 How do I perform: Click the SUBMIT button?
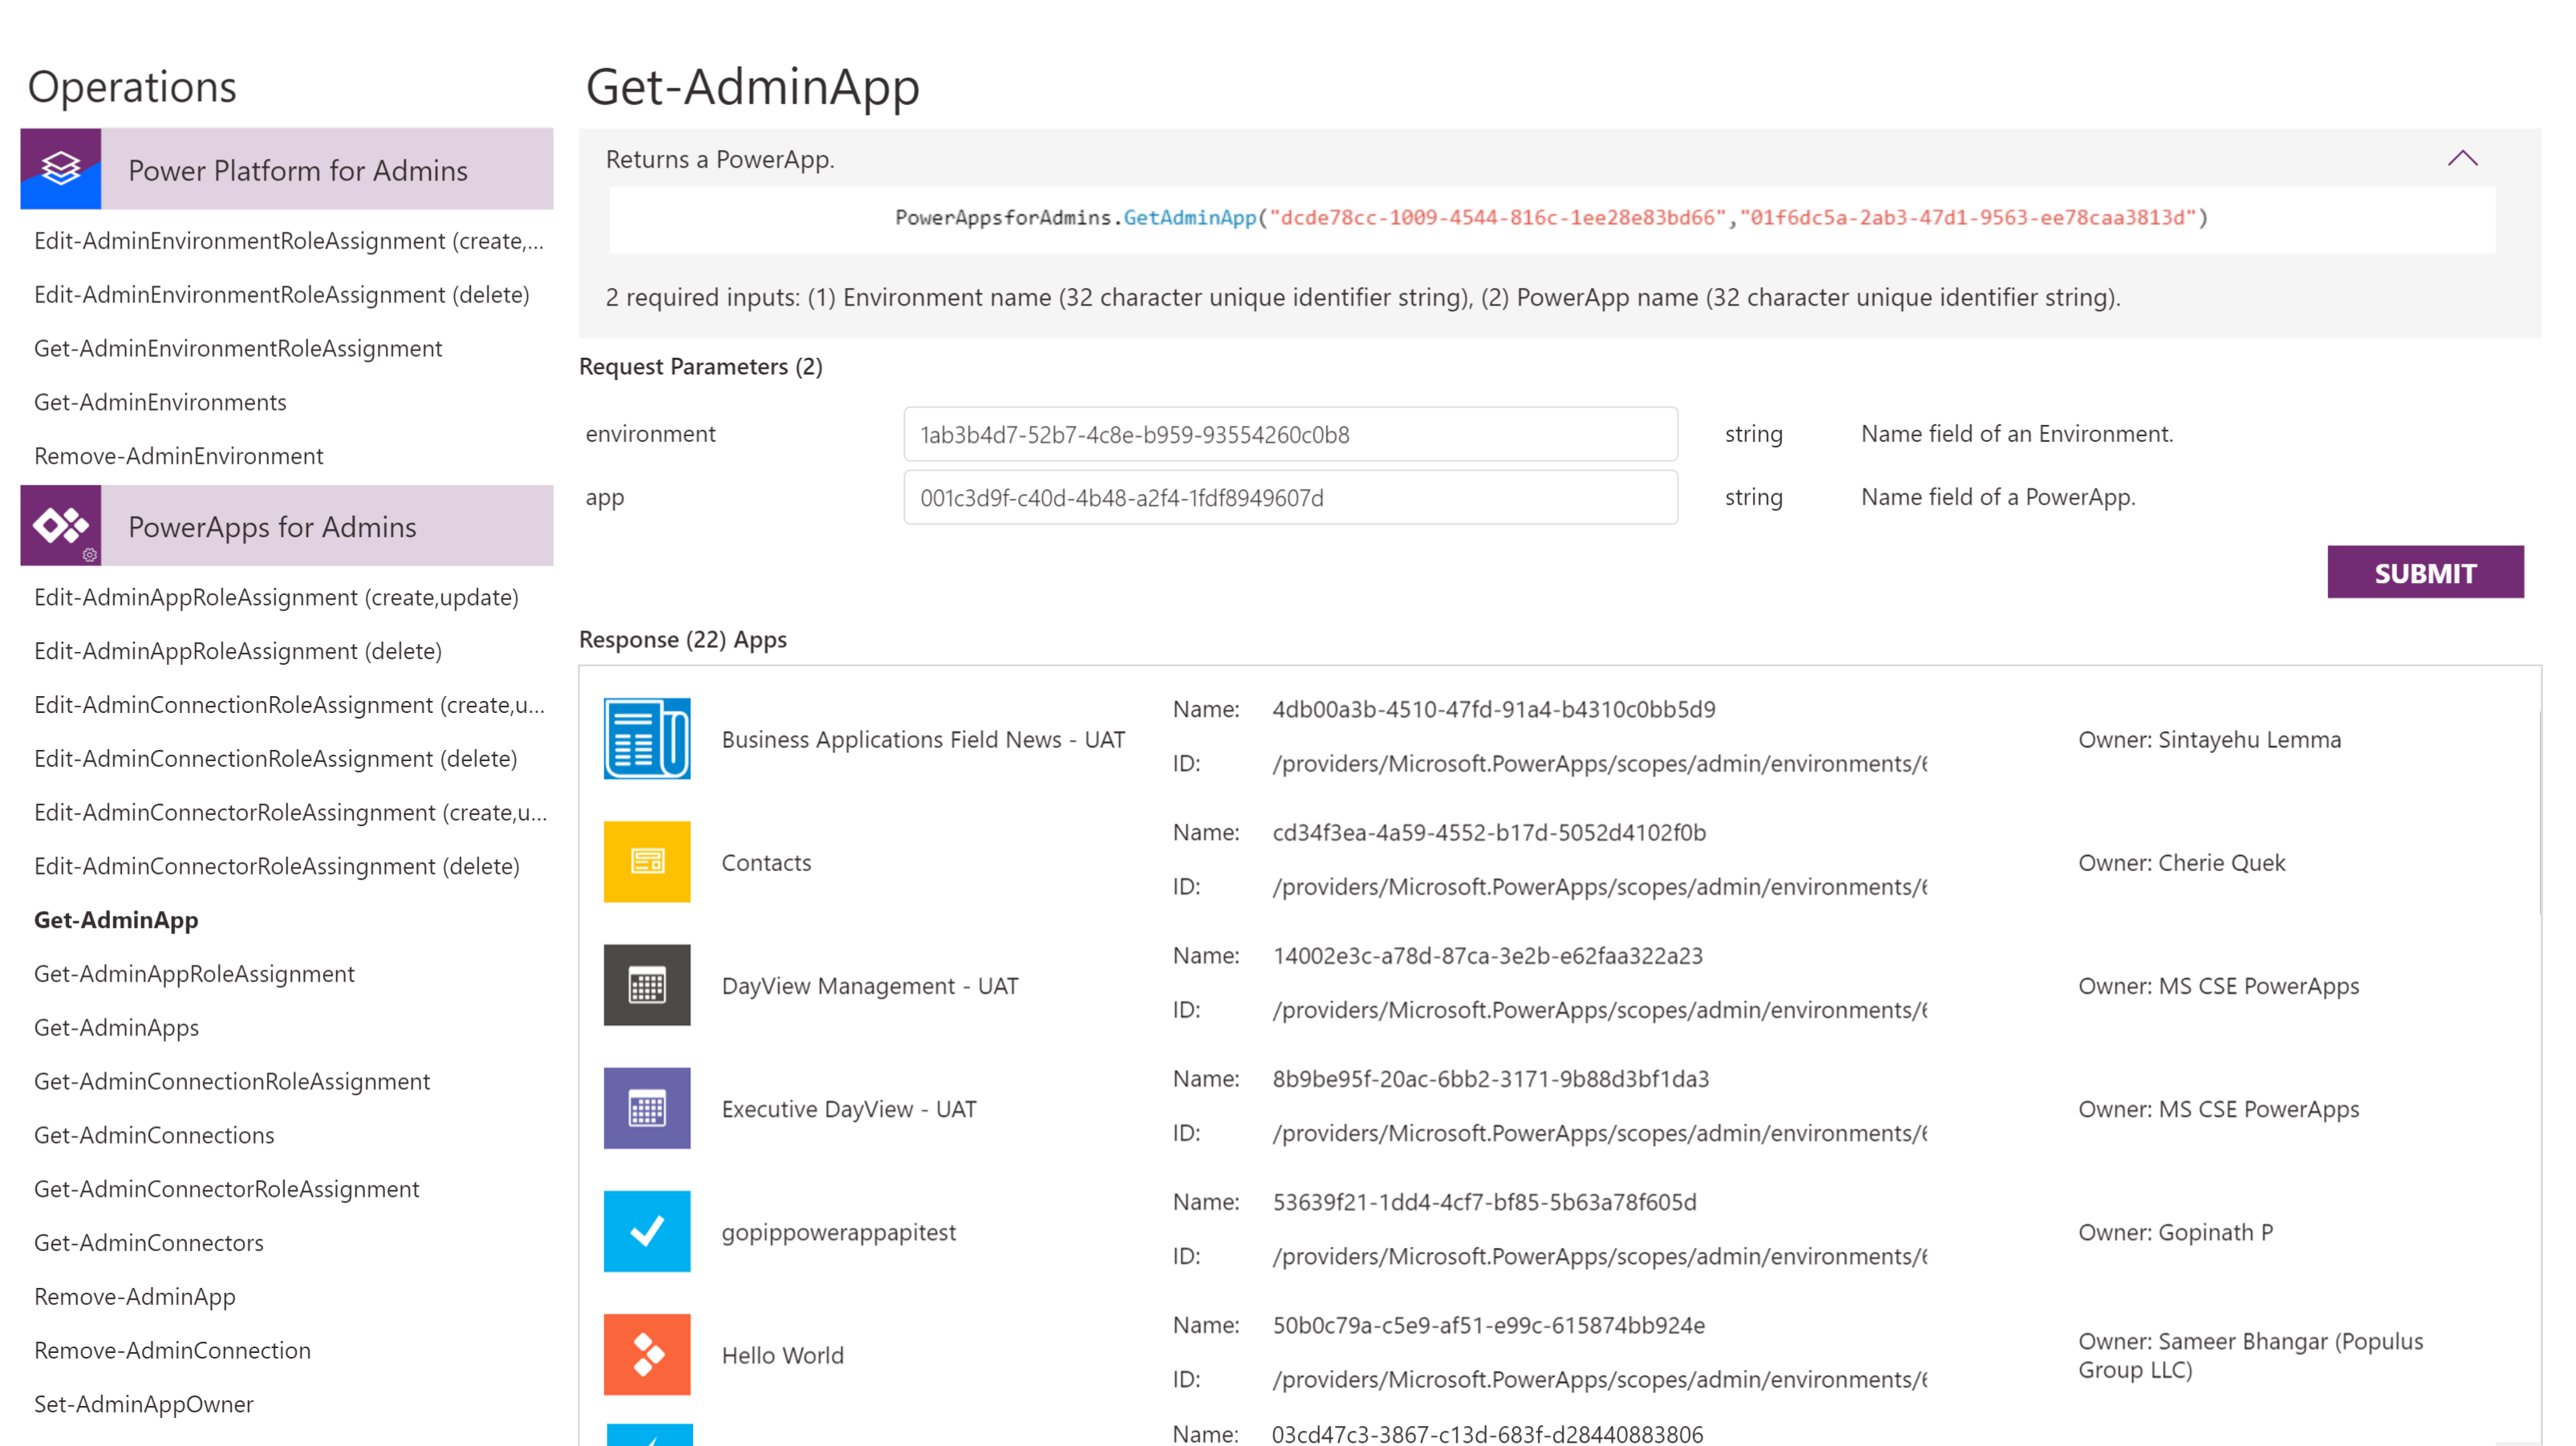2425,572
